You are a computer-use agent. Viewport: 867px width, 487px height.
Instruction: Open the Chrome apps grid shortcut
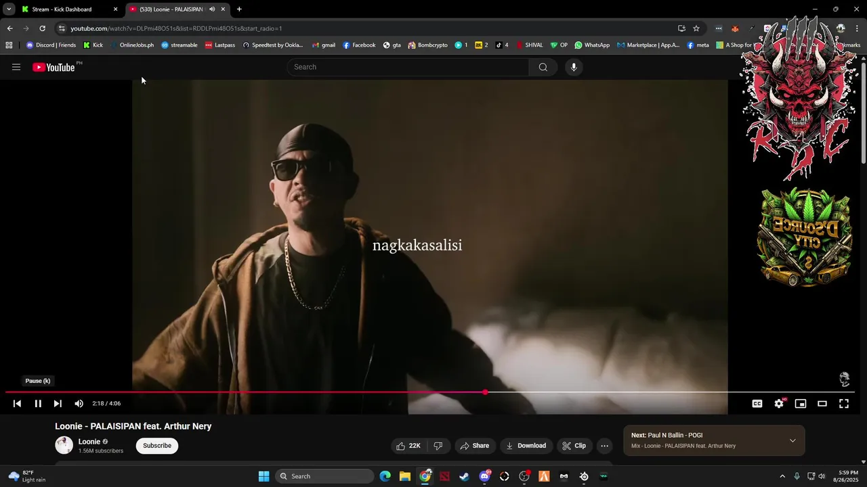[9, 45]
